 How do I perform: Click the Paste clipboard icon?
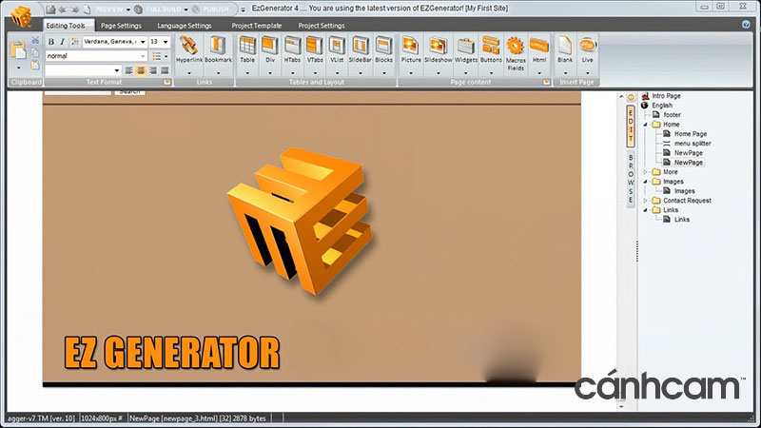(x=18, y=50)
